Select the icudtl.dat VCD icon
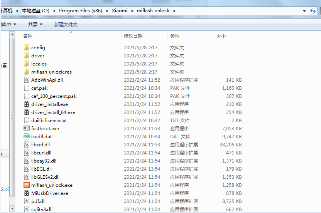 point(27,137)
